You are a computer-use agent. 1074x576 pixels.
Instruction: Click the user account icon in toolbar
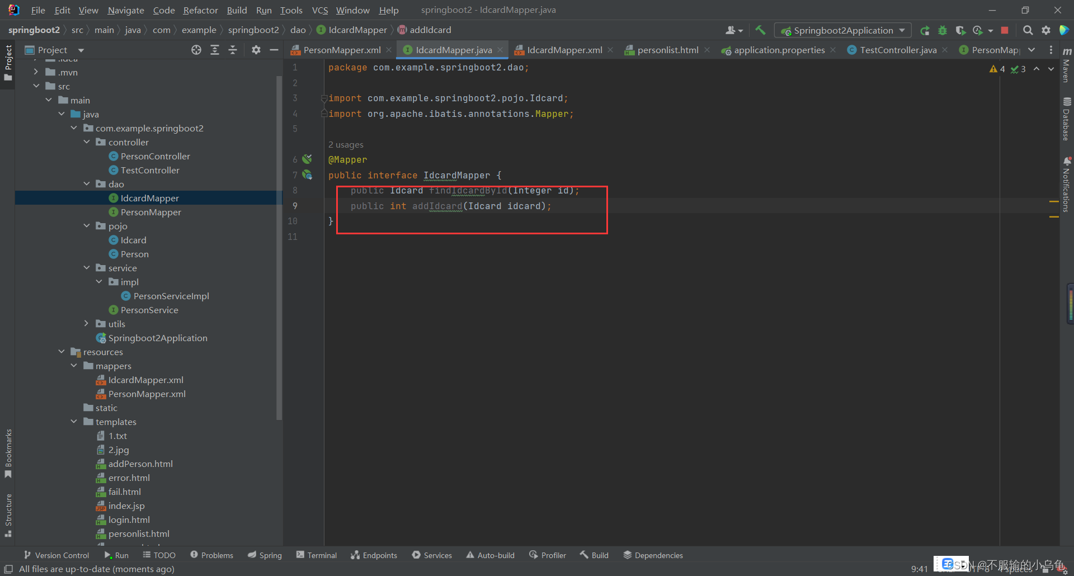pos(733,30)
